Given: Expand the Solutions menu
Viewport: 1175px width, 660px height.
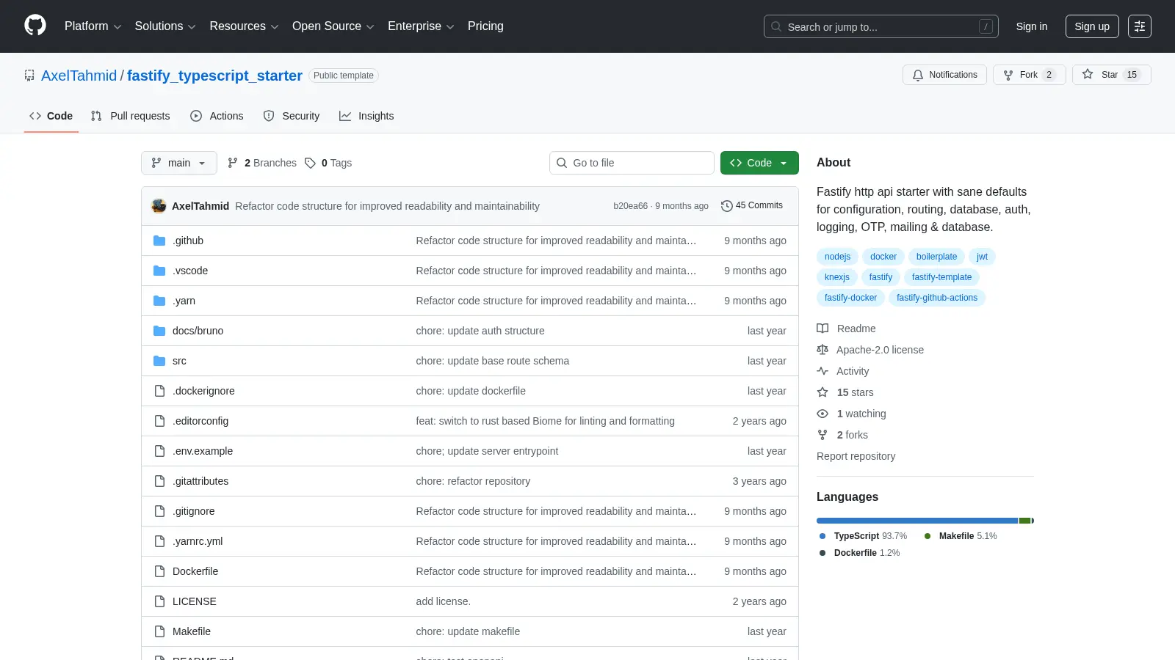Looking at the screenshot, I should tap(165, 26).
